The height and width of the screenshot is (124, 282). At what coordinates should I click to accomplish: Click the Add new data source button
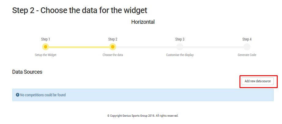point(258,81)
